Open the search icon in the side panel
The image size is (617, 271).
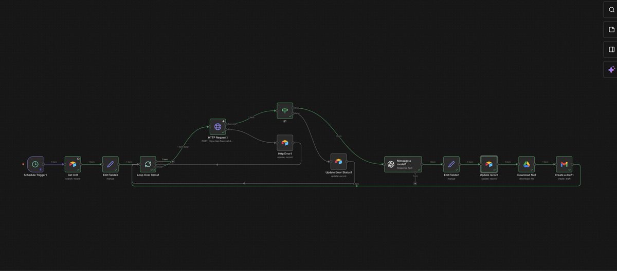pyautogui.click(x=611, y=10)
